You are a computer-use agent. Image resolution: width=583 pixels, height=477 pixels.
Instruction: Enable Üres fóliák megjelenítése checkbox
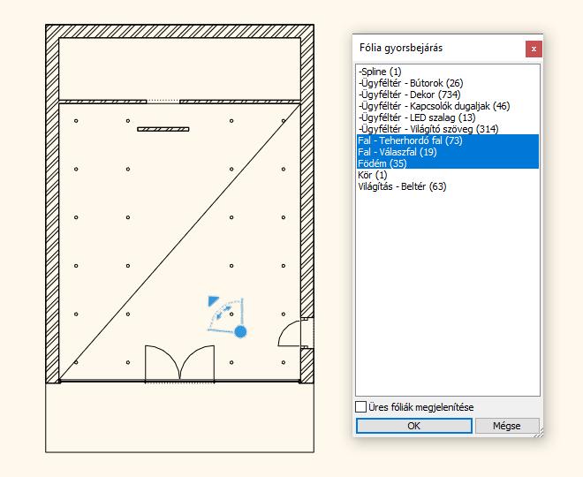[360, 406]
